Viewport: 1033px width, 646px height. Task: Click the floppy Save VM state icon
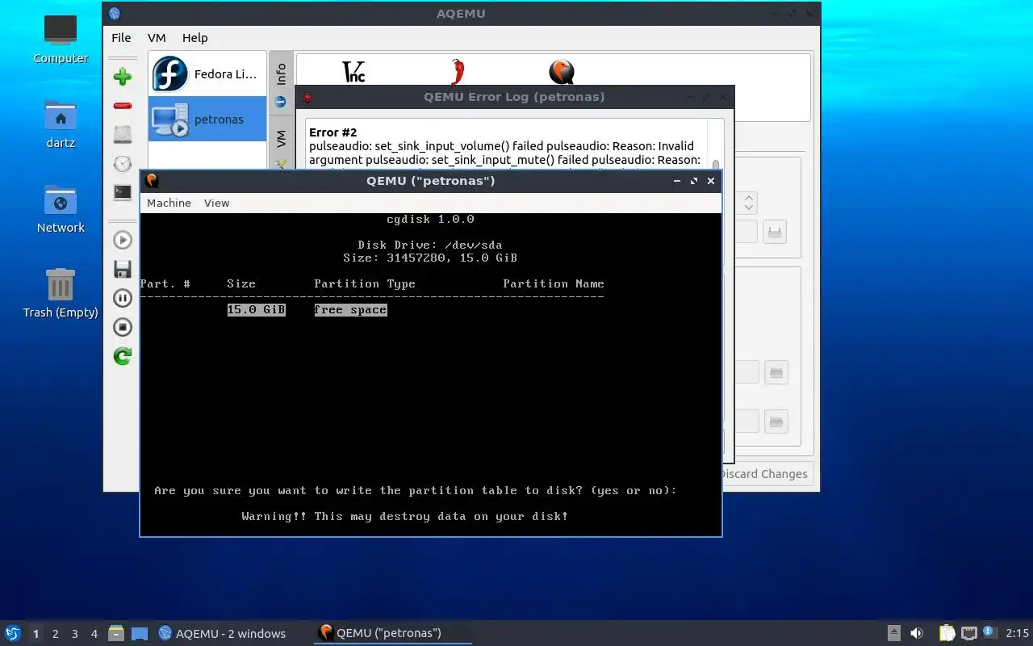click(x=123, y=269)
